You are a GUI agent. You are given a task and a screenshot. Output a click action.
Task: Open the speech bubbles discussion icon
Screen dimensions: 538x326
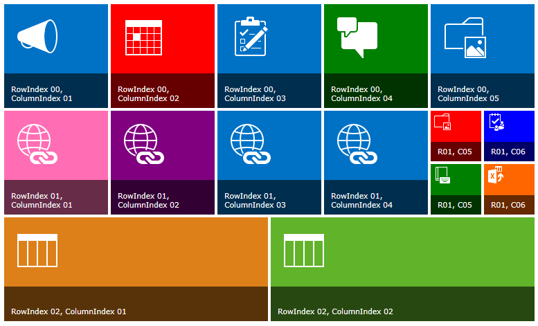click(x=357, y=37)
